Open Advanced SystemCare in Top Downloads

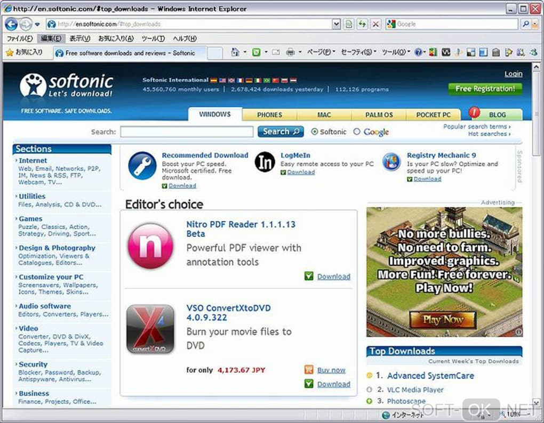(430, 376)
